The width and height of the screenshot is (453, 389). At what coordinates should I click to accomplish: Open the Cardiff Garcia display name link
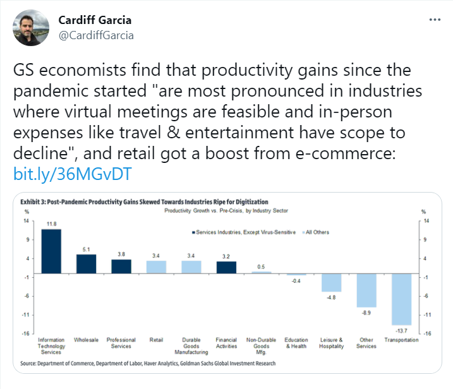[x=96, y=20]
